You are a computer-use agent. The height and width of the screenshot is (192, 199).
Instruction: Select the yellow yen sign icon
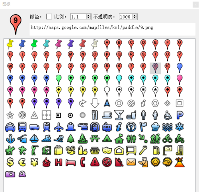coord(34,162)
